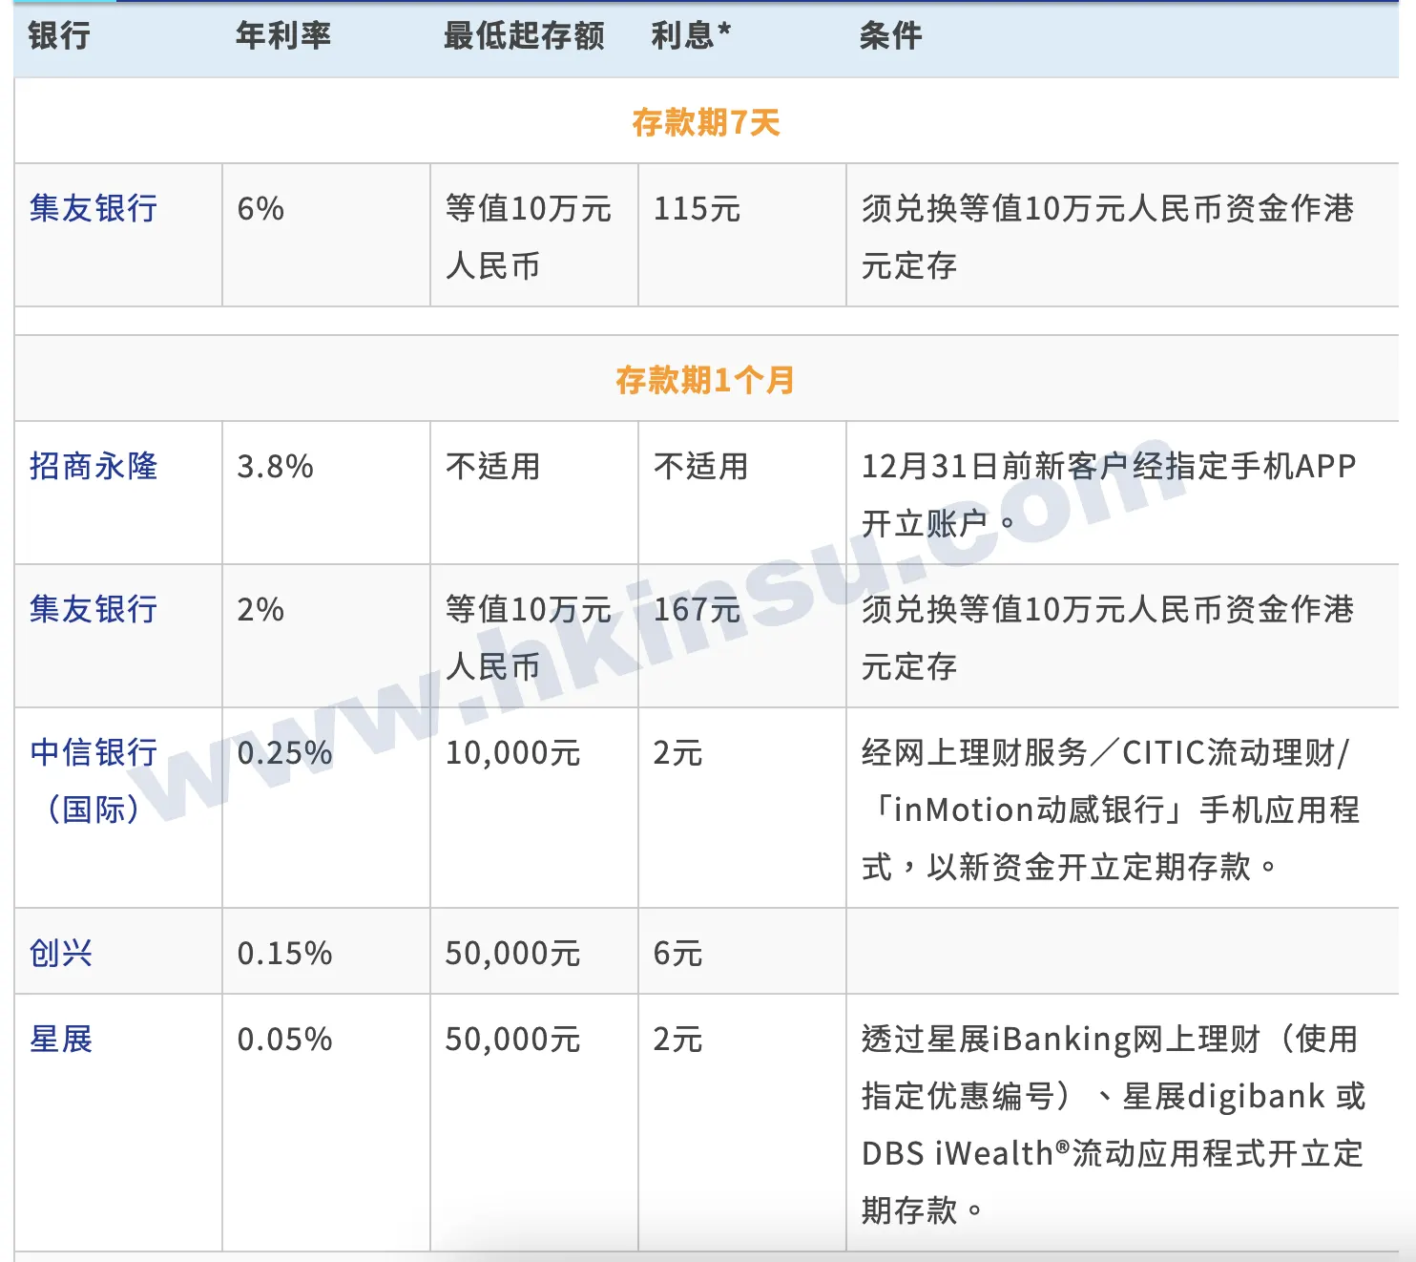Select the 6% annual rate cell
Image resolution: width=1416 pixels, height=1262 pixels.
(260, 208)
